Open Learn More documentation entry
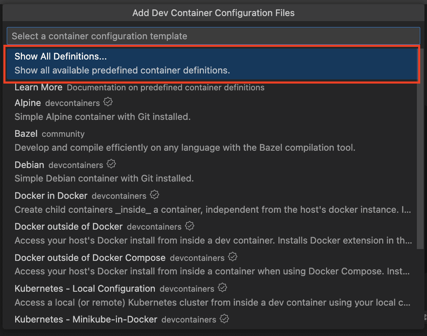This screenshot has width=427, height=336. coord(211,87)
